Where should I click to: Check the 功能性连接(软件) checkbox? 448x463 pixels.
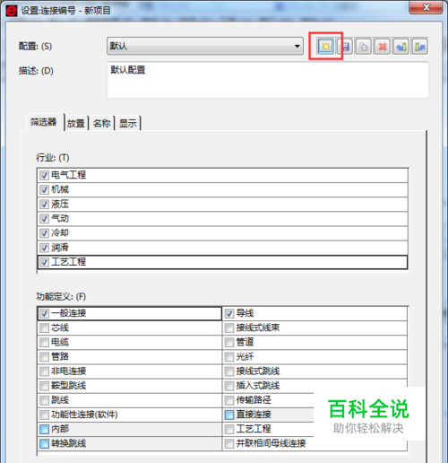[x=44, y=415]
